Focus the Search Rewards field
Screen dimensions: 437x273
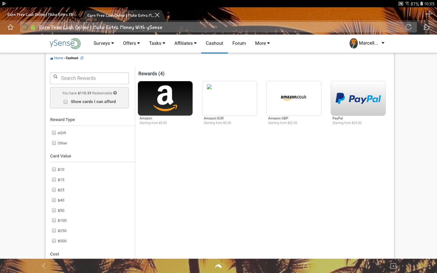89,78
